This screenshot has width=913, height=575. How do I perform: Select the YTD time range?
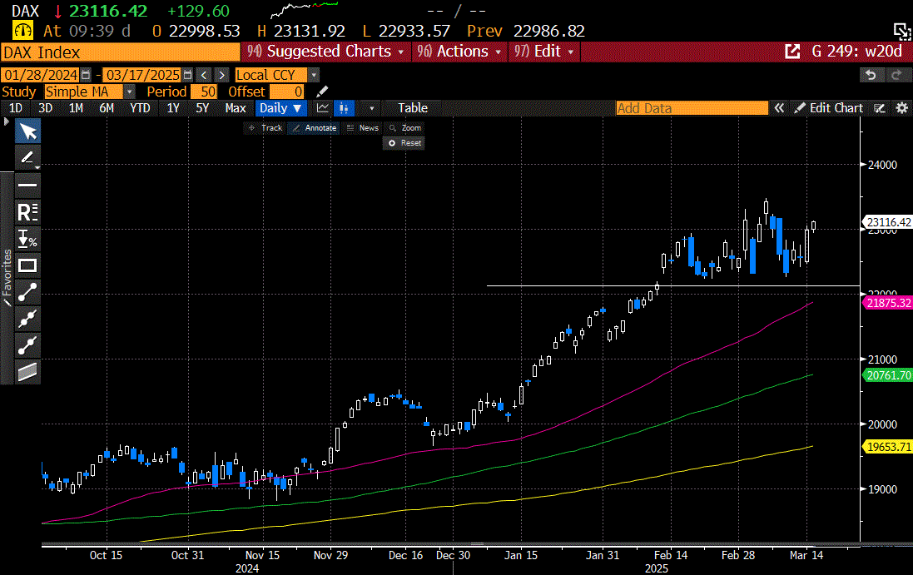coord(140,107)
